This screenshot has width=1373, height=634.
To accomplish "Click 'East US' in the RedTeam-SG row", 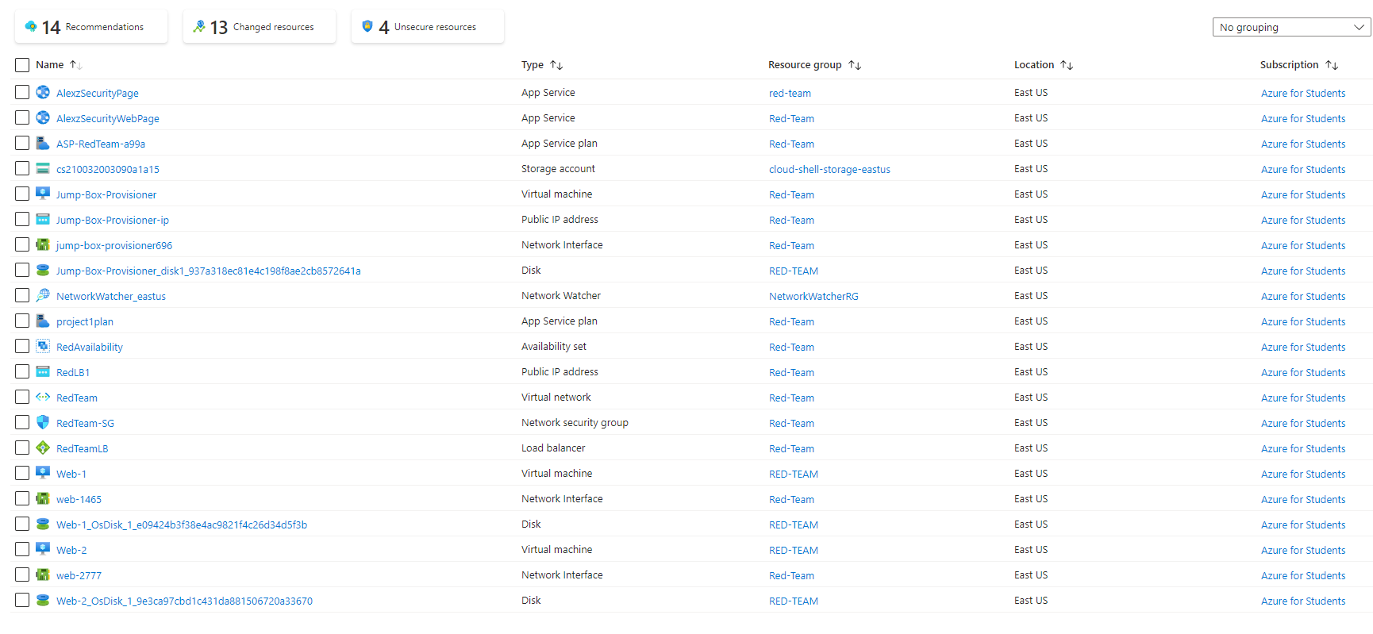I will tap(1031, 422).
